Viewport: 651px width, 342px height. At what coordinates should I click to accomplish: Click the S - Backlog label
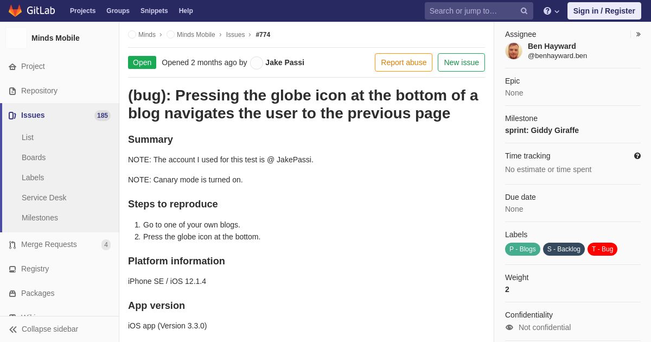pyautogui.click(x=564, y=249)
